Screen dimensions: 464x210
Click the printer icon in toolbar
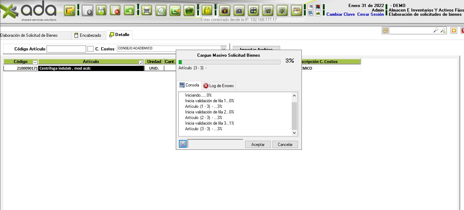(x=147, y=10)
